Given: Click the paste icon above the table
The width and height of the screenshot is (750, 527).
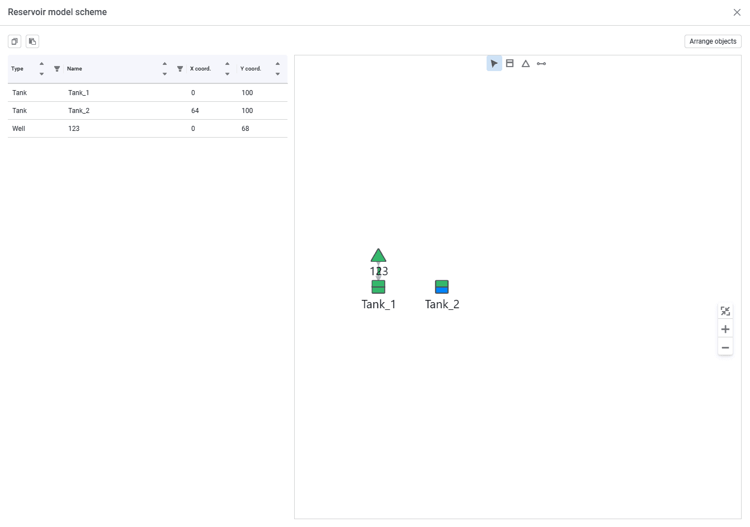Looking at the screenshot, I should coord(32,41).
